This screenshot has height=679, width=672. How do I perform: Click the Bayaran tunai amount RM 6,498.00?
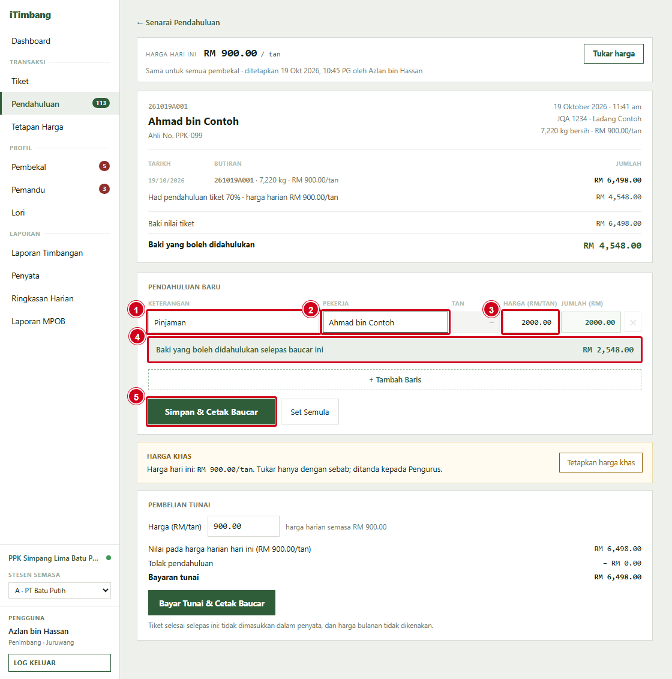pyautogui.click(x=617, y=577)
